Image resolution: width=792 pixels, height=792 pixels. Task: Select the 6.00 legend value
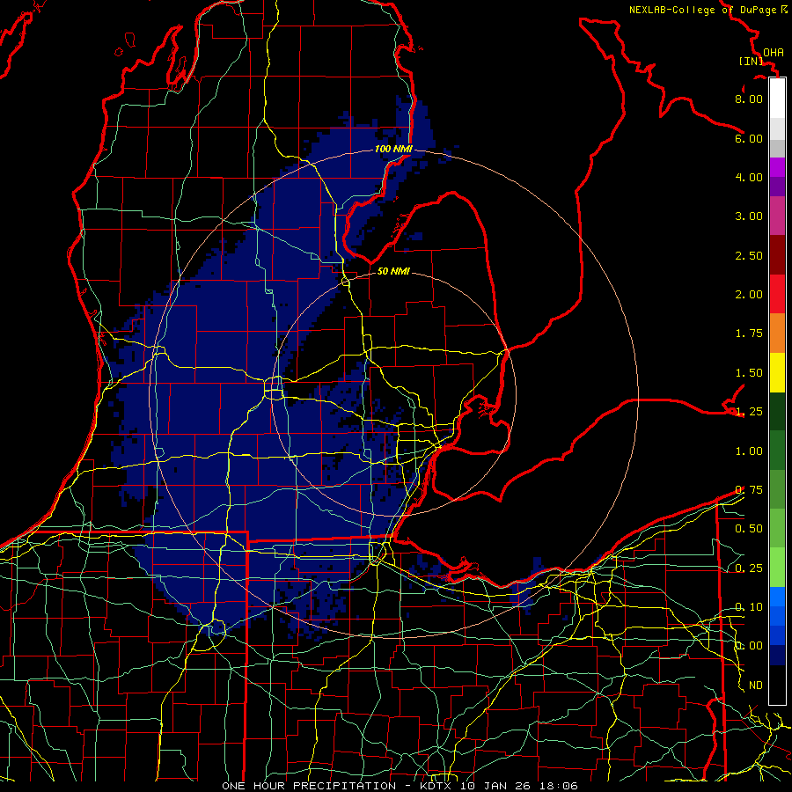click(x=749, y=138)
